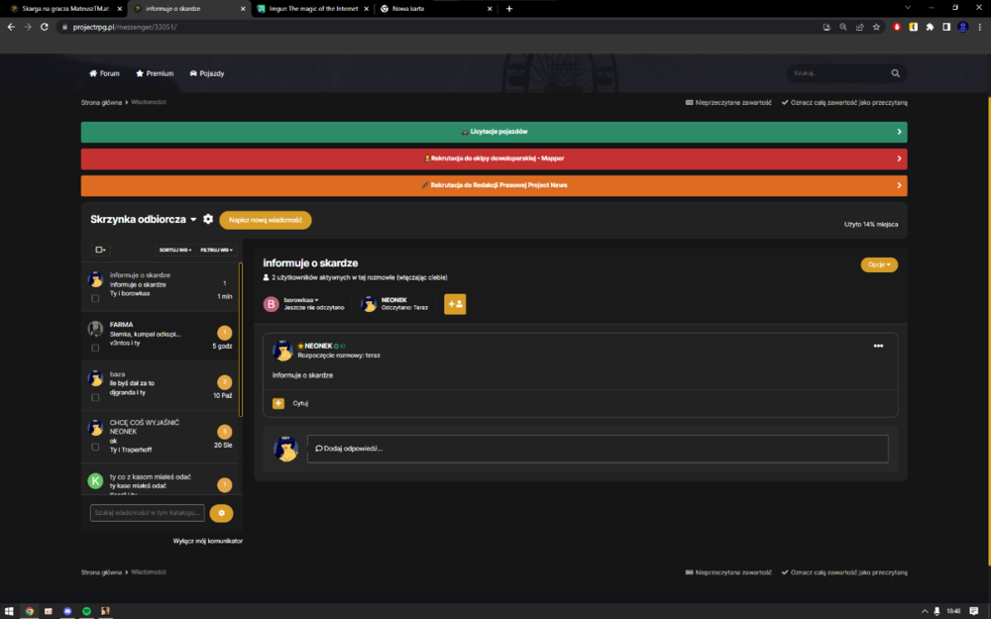Expand the 'Filtruj wg' dropdown
The height and width of the screenshot is (619, 991).
(x=216, y=250)
